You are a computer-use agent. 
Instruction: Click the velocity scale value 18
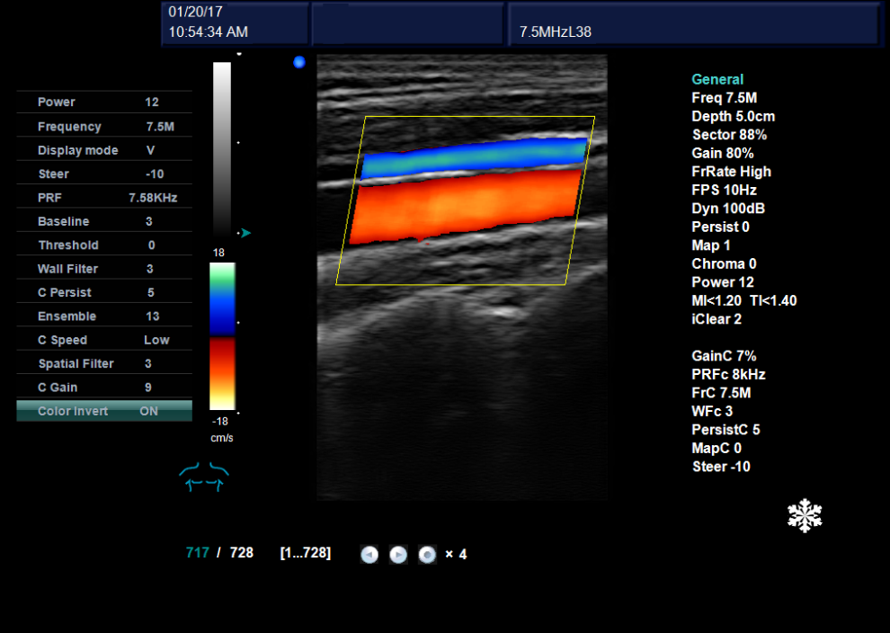click(x=219, y=253)
